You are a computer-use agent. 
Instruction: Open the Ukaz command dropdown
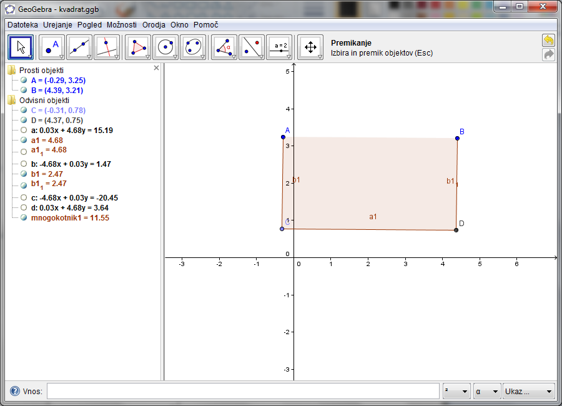[x=529, y=391]
